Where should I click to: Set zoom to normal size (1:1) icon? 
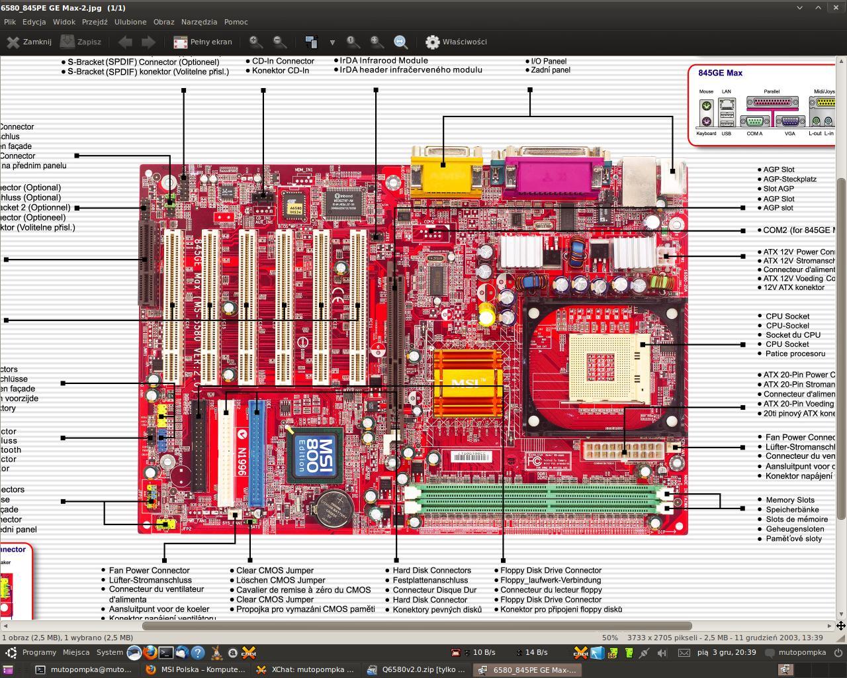pos(353,42)
